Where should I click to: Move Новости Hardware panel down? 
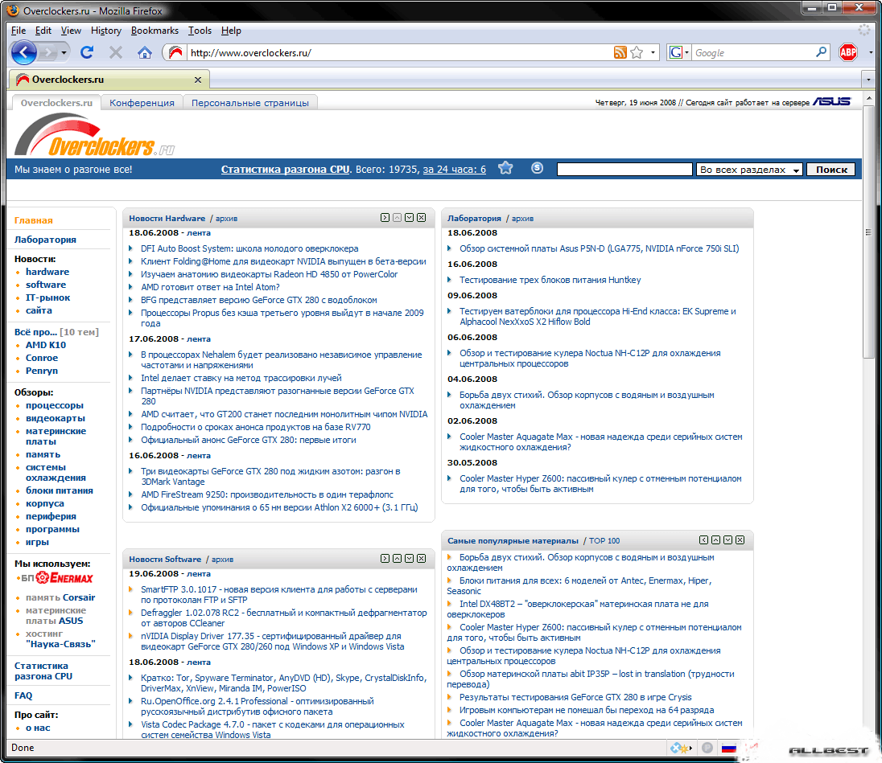click(x=410, y=218)
